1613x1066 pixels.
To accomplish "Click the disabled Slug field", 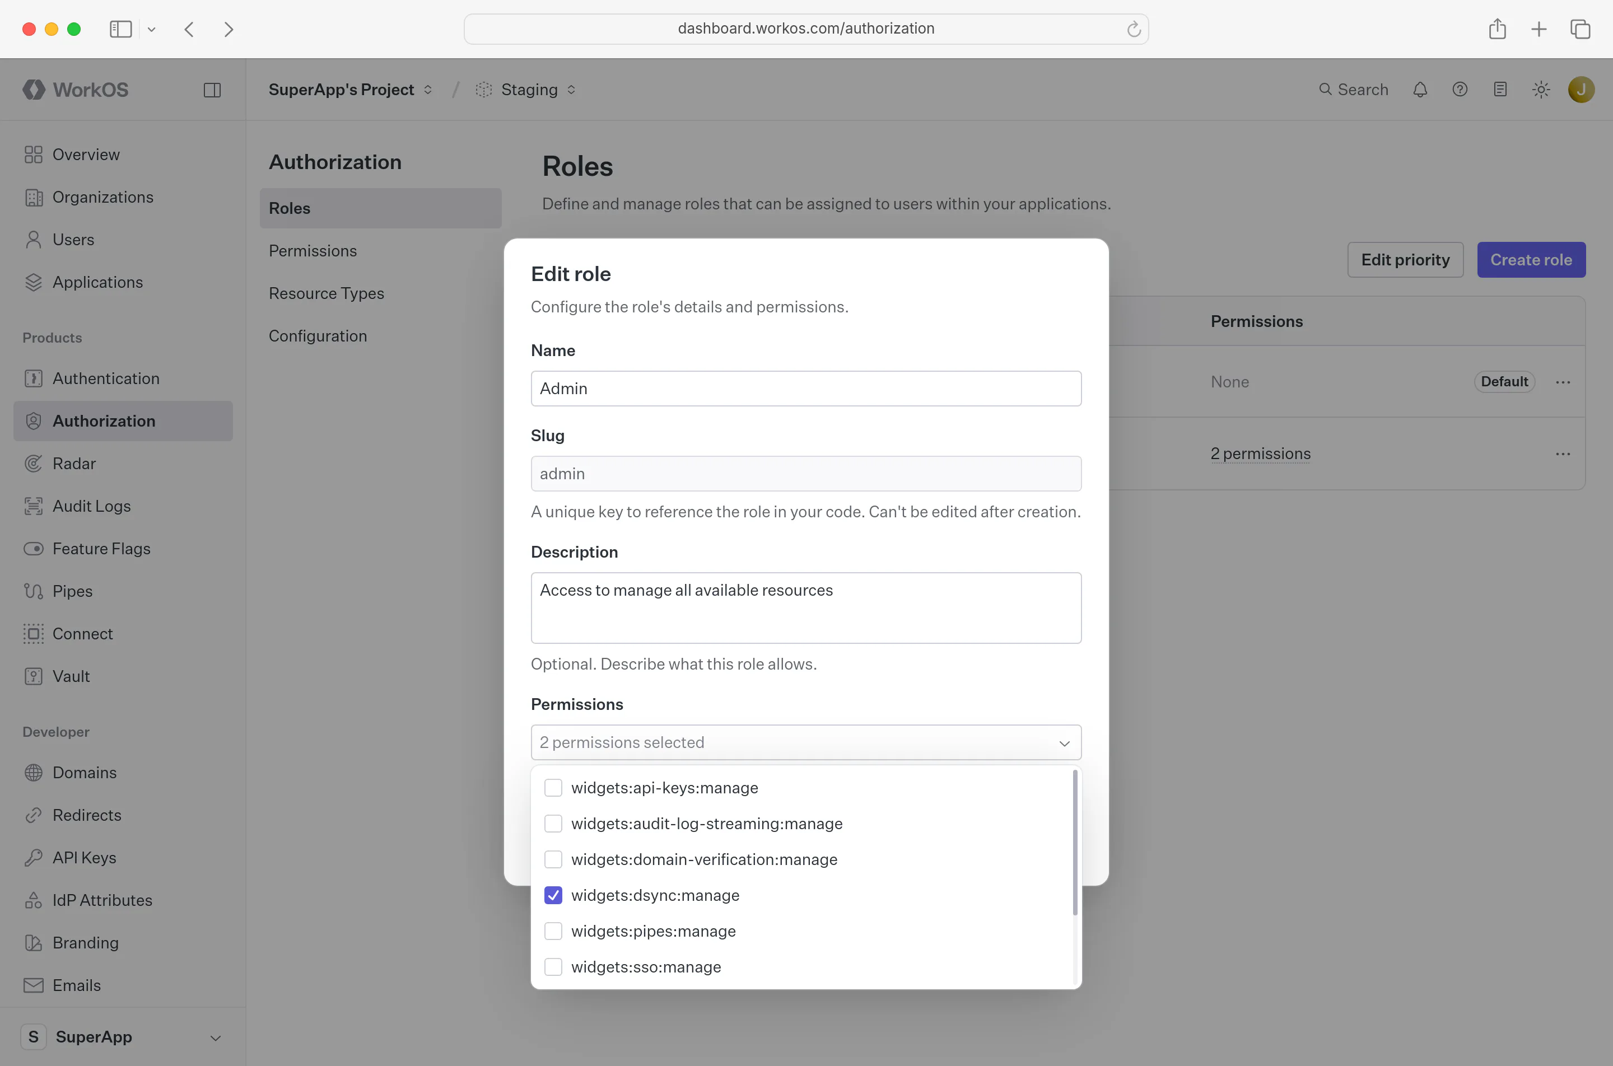I will point(806,473).
